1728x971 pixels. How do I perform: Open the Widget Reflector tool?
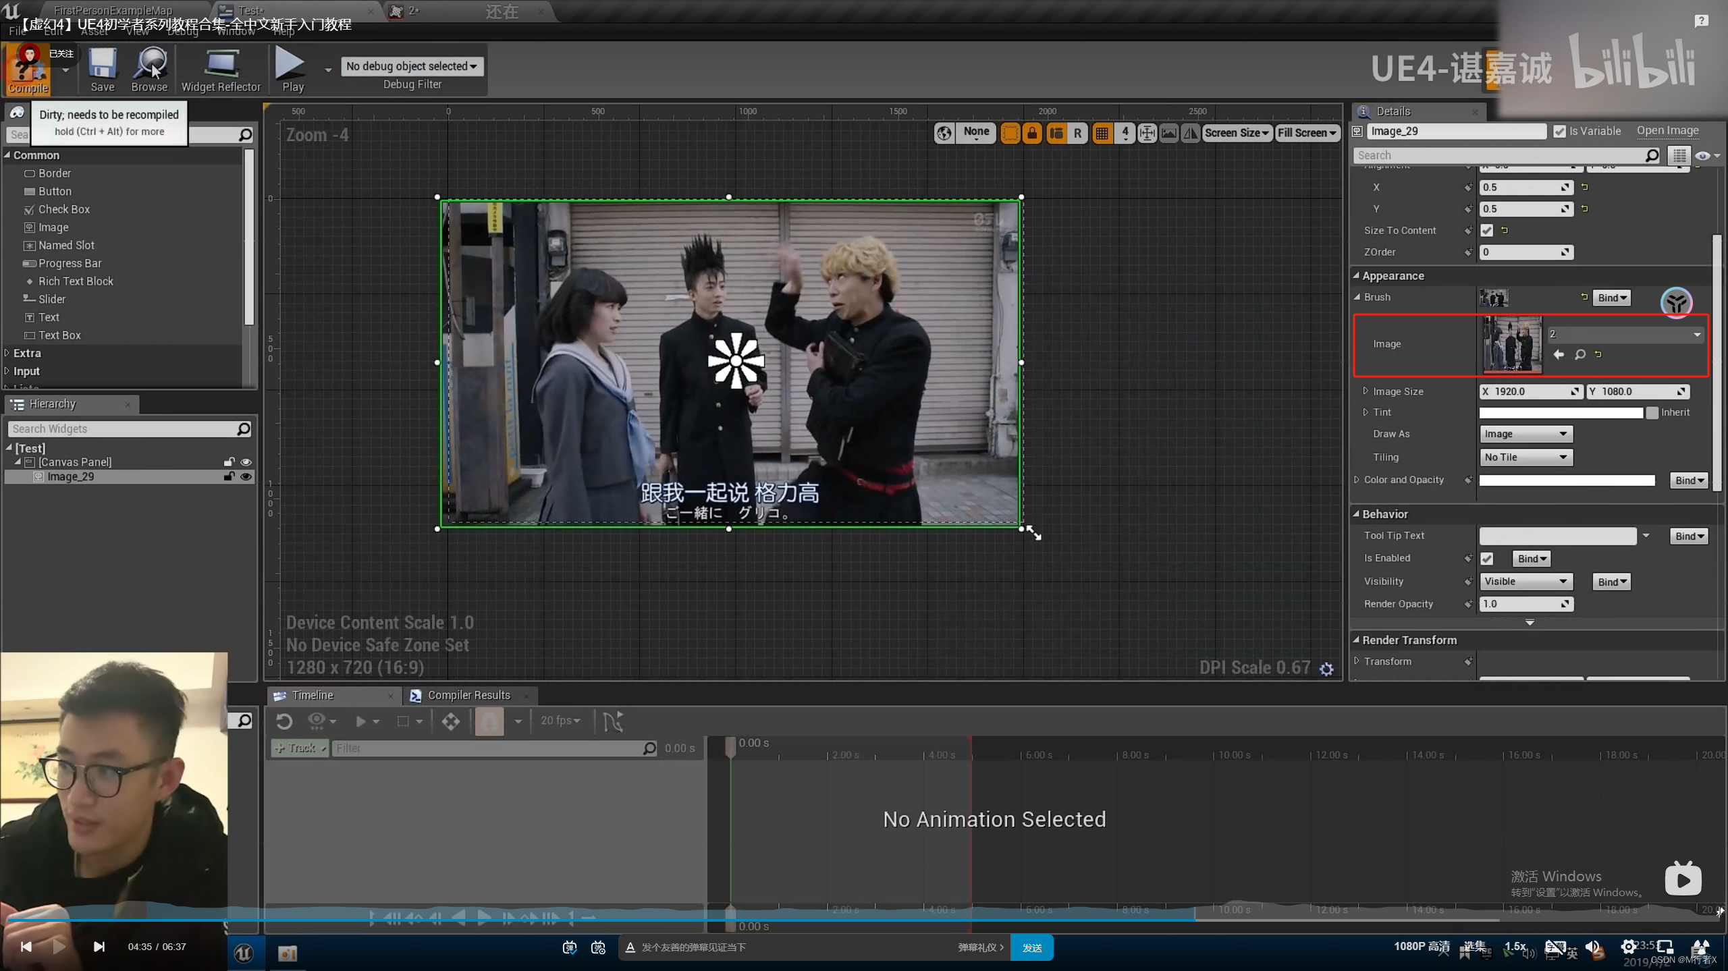221,70
